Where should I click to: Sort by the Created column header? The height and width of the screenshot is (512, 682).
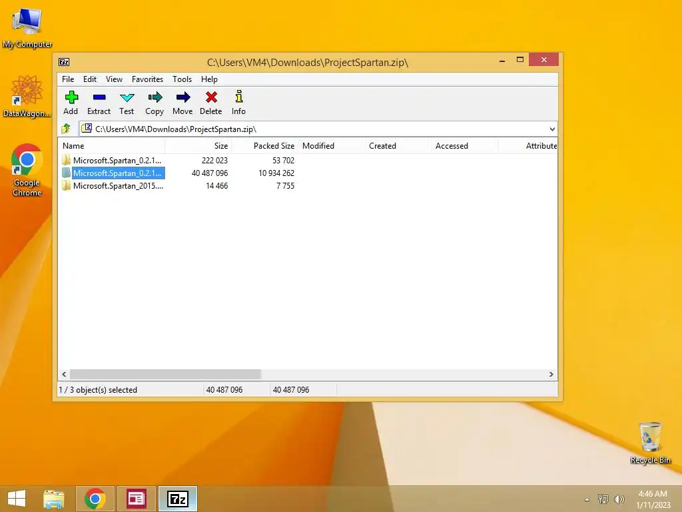coord(398,146)
